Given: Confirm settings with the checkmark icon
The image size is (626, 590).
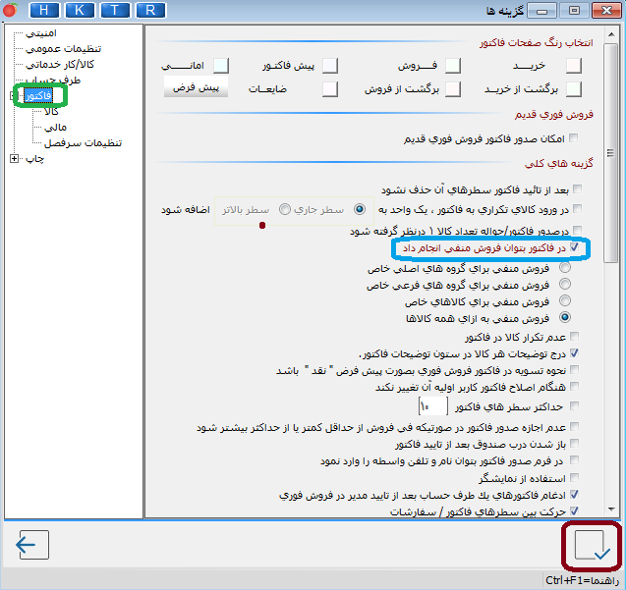Looking at the screenshot, I should click(x=592, y=545).
